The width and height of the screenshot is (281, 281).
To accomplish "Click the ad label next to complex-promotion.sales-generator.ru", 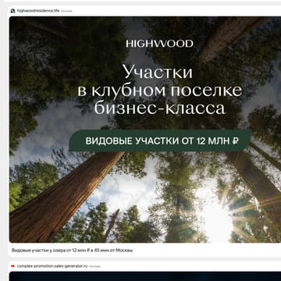I will pyautogui.click(x=94, y=267).
